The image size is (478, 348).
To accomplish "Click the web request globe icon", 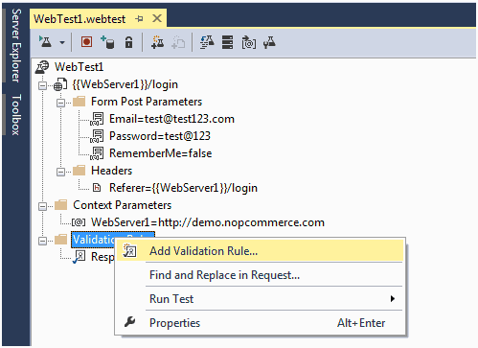I will click(60, 84).
